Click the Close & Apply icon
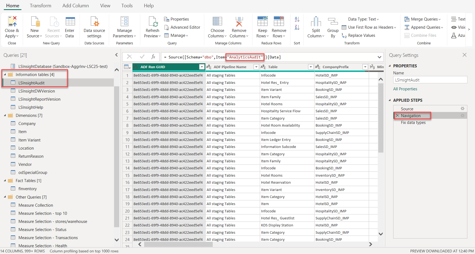Image resolution: width=475 pixels, height=254 pixels. click(x=12, y=22)
